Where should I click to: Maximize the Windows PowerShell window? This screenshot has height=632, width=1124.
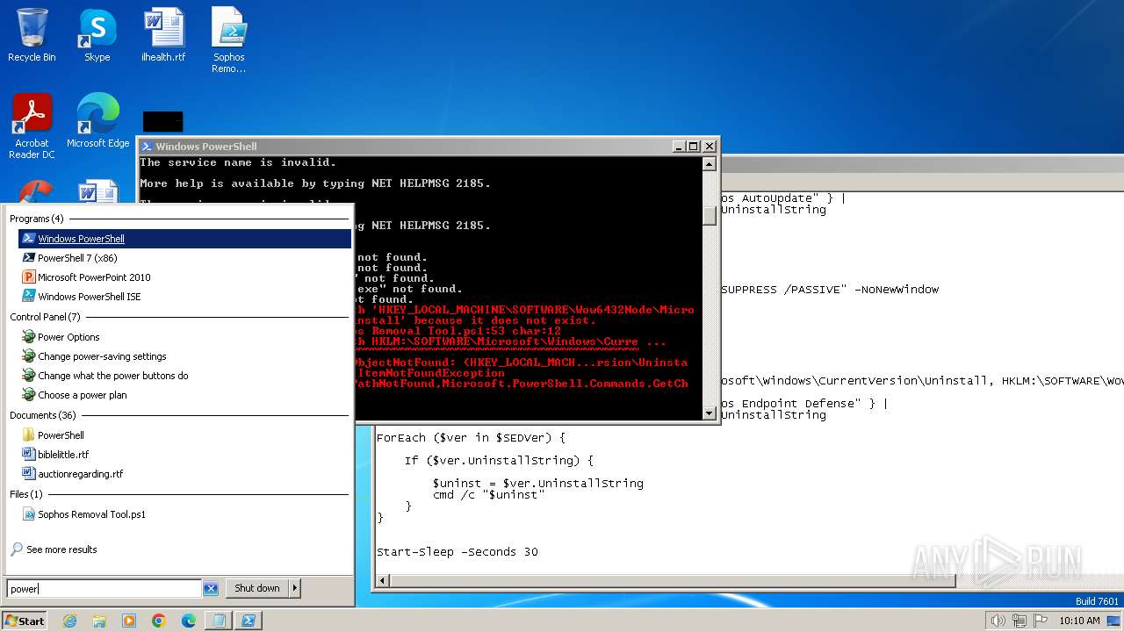tap(693, 147)
